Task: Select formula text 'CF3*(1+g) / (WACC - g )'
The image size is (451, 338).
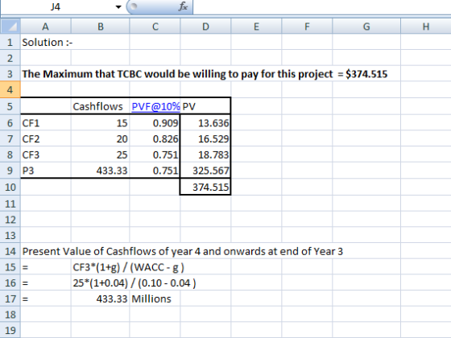Action: [x=128, y=267]
